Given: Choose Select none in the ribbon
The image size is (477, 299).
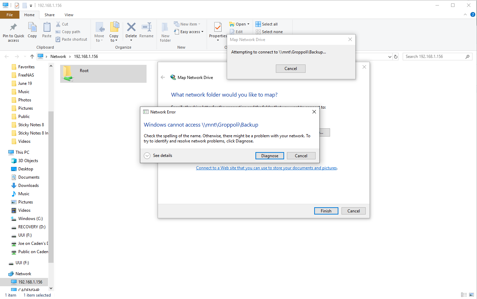Looking at the screenshot, I should 269,32.
